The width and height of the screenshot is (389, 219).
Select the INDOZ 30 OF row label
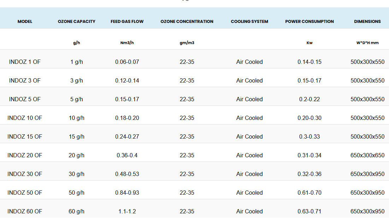25,174
